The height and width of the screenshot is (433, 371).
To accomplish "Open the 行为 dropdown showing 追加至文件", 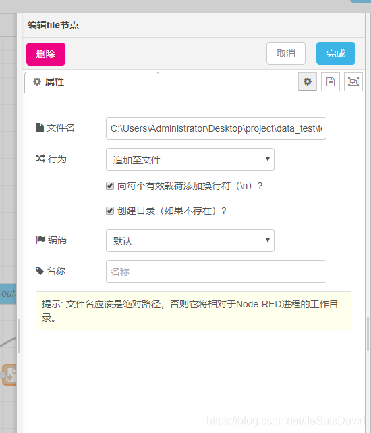I will [190, 159].
